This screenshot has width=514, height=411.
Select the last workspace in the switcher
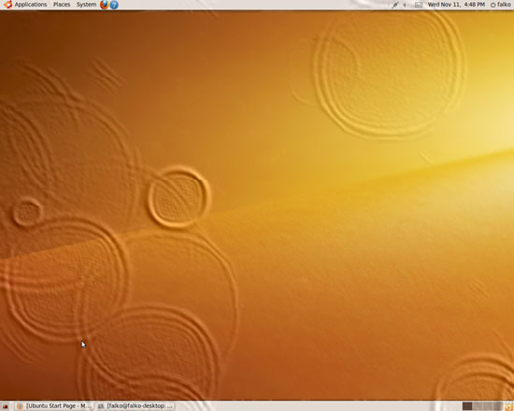(x=498, y=406)
